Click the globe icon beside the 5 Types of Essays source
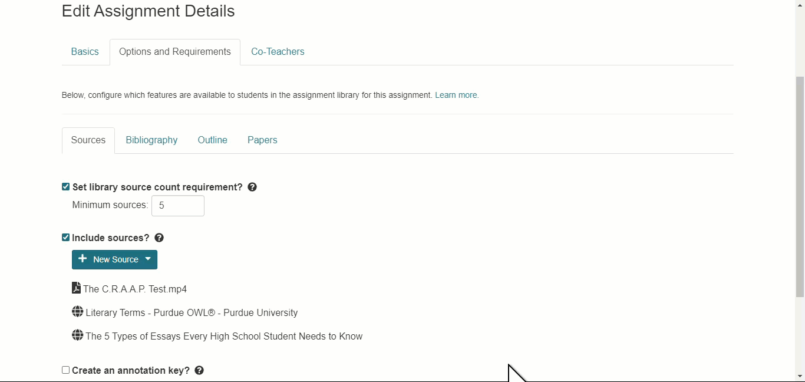This screenshot has height=382, width=805. pyautogui.click(x=77, y=335)
